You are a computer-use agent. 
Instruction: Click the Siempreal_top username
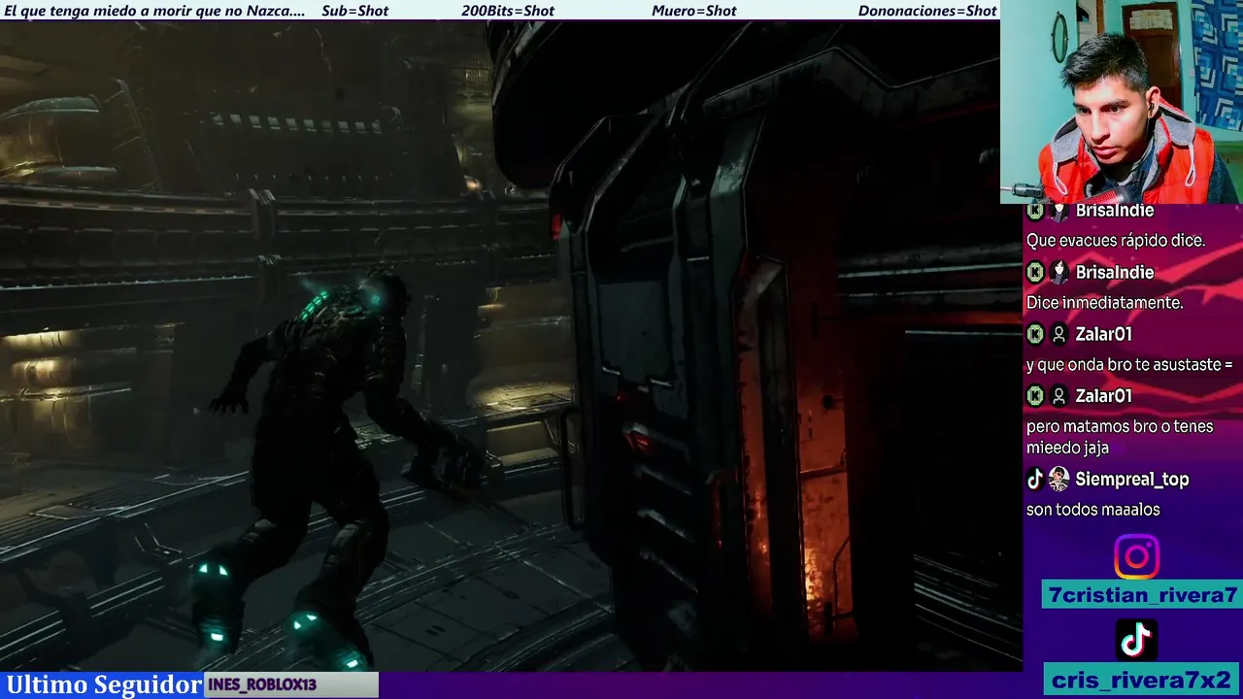coord(1132,480)
